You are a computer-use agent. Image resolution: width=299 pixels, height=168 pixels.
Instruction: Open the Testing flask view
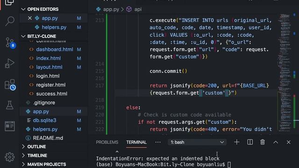point(9,105)
